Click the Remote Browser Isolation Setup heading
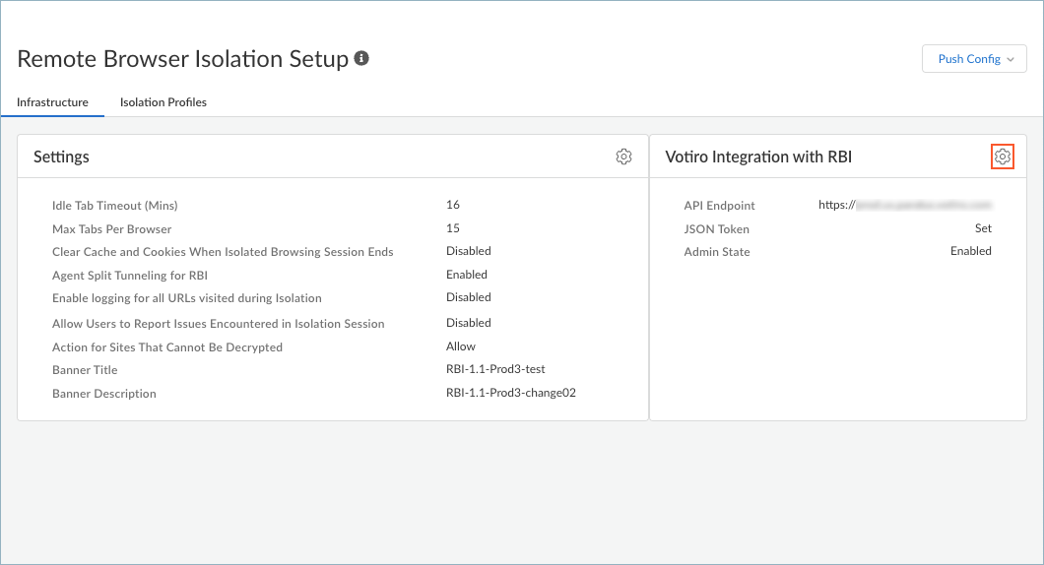 [183, 59]
